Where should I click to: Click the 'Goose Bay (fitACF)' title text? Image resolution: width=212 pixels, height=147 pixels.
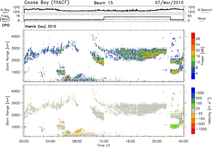(47, 3)
